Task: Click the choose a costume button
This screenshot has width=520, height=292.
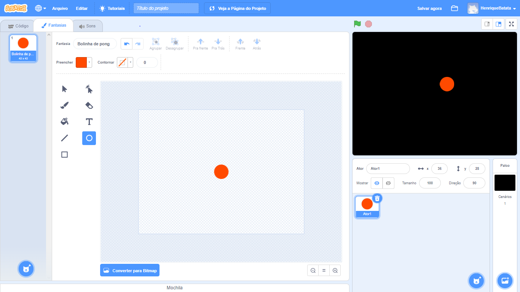Action: (x=26, y=269)
